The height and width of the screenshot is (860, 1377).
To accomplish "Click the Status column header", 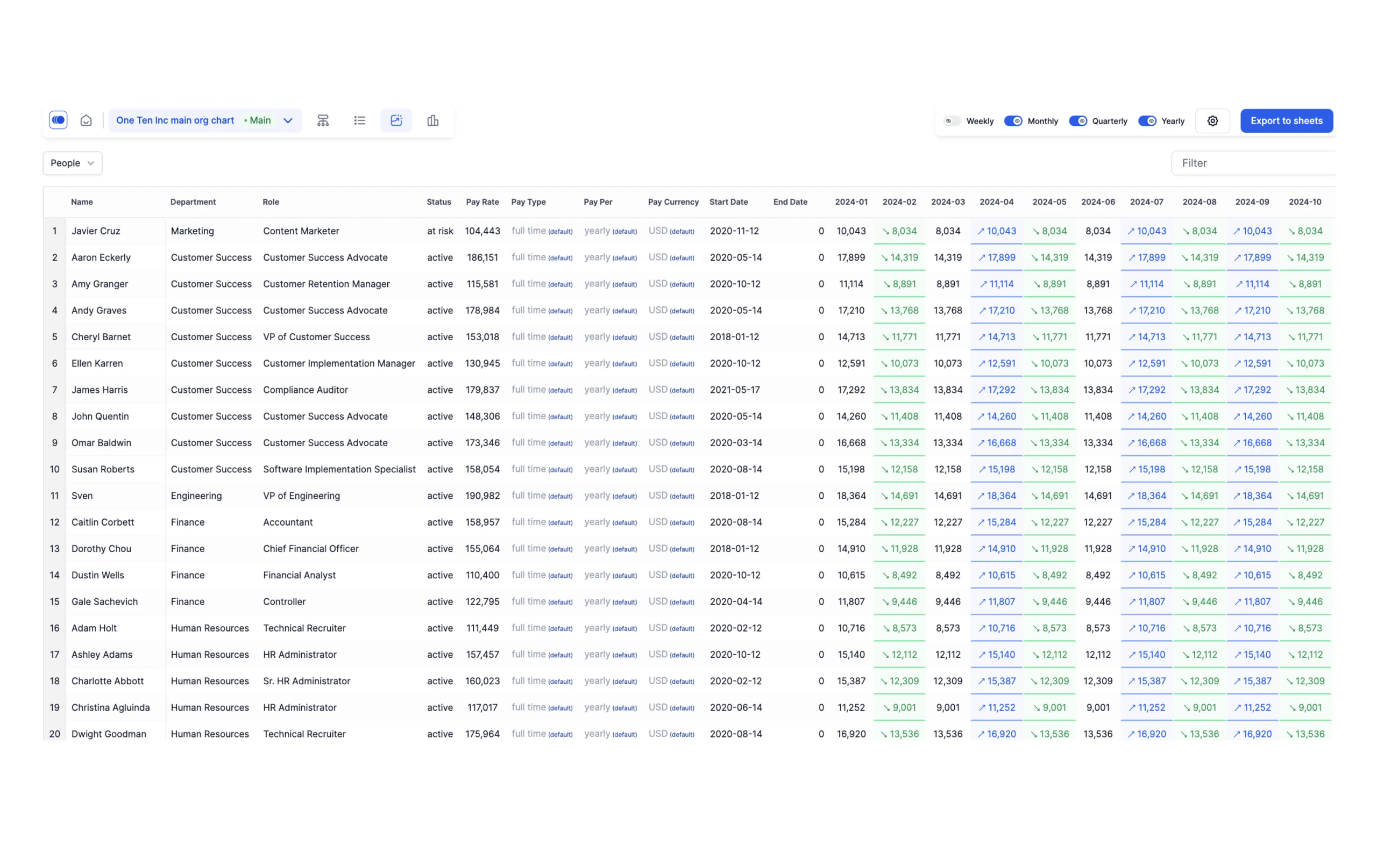I will tap(439, 202).
